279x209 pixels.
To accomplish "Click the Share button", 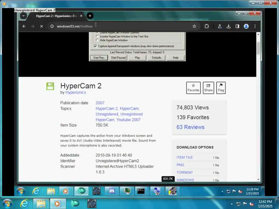I will [x=208, y=88].
